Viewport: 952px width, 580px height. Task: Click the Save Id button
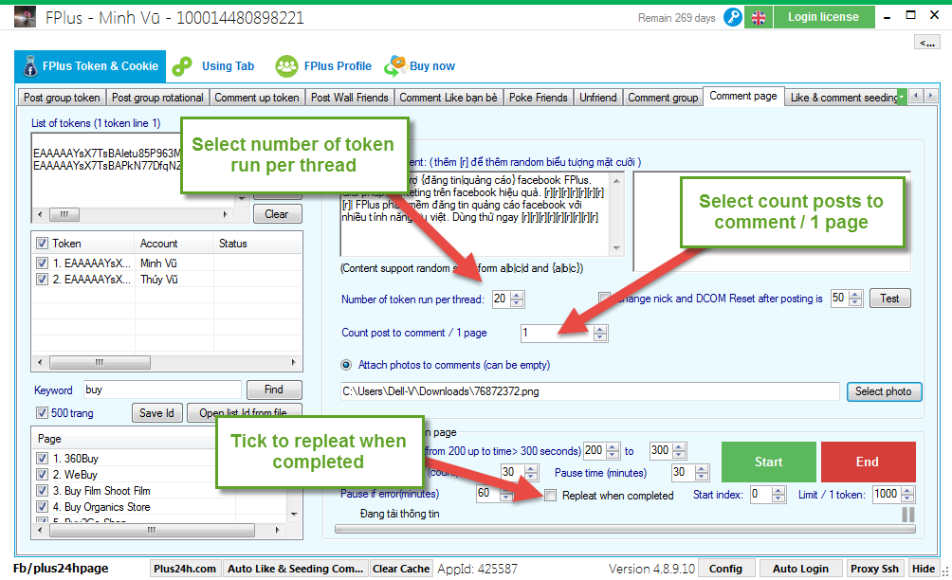point(156,413)
